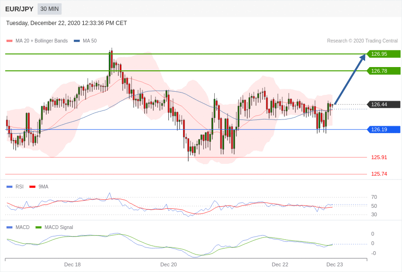Screen dimensions: 402x272
Task: Click the RSI 50 axis value
Action: [x=374, y=206]
